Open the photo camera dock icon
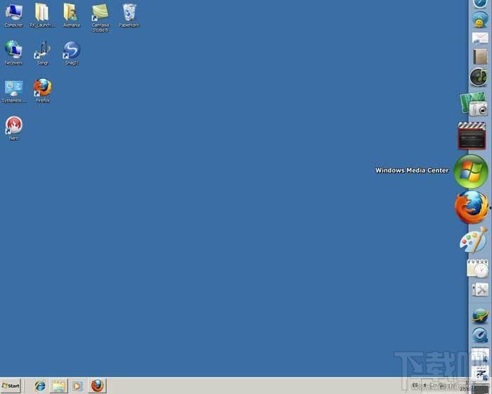Screen dimensions: 492x394 [474, 103]
